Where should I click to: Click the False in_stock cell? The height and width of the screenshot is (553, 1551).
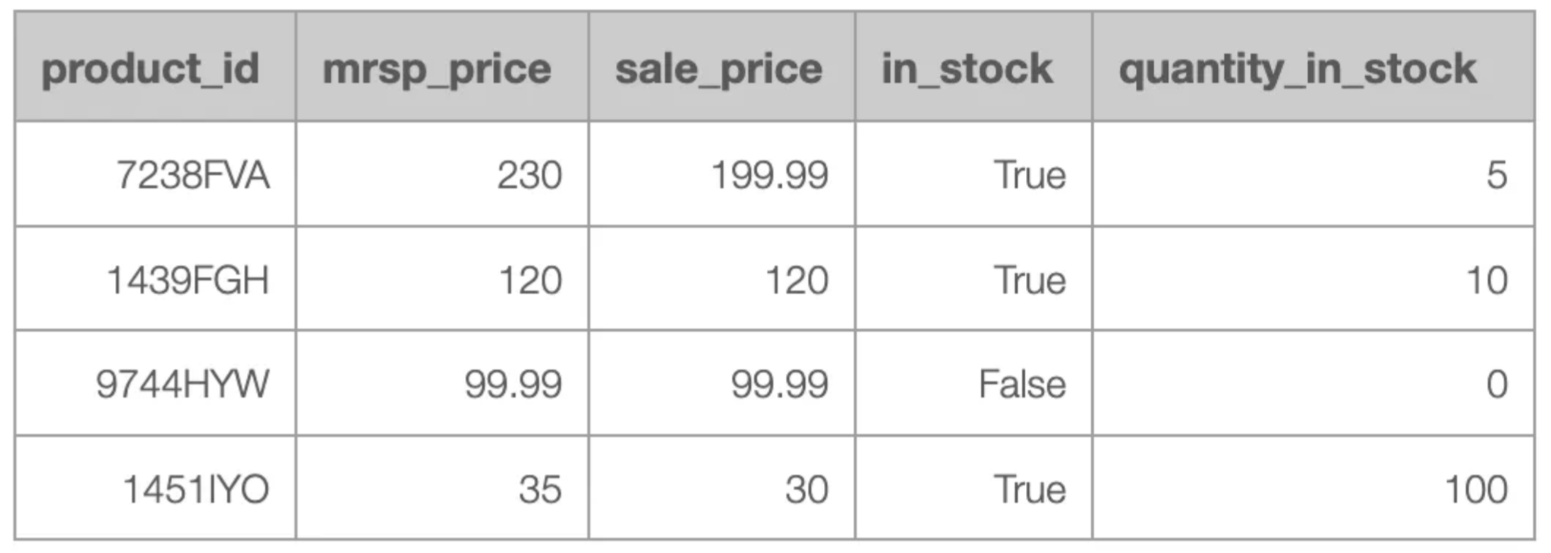(1022, 384)
